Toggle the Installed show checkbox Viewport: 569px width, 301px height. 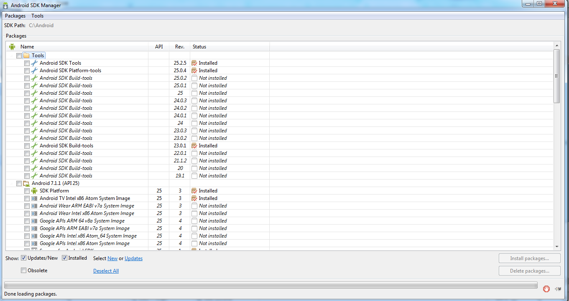(65, 258)
